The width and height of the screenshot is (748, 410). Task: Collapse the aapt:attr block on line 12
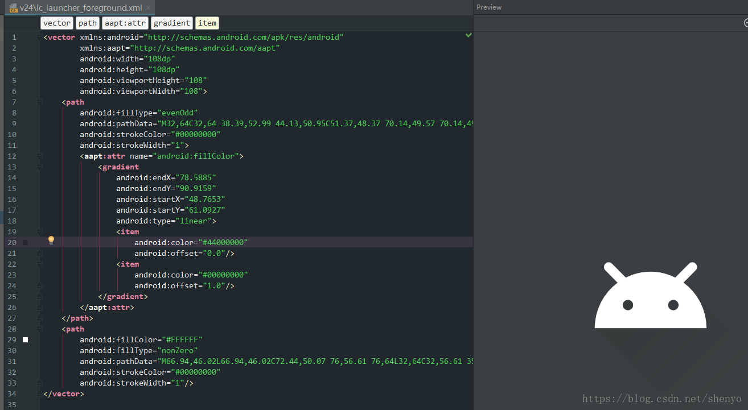point(39,156)
